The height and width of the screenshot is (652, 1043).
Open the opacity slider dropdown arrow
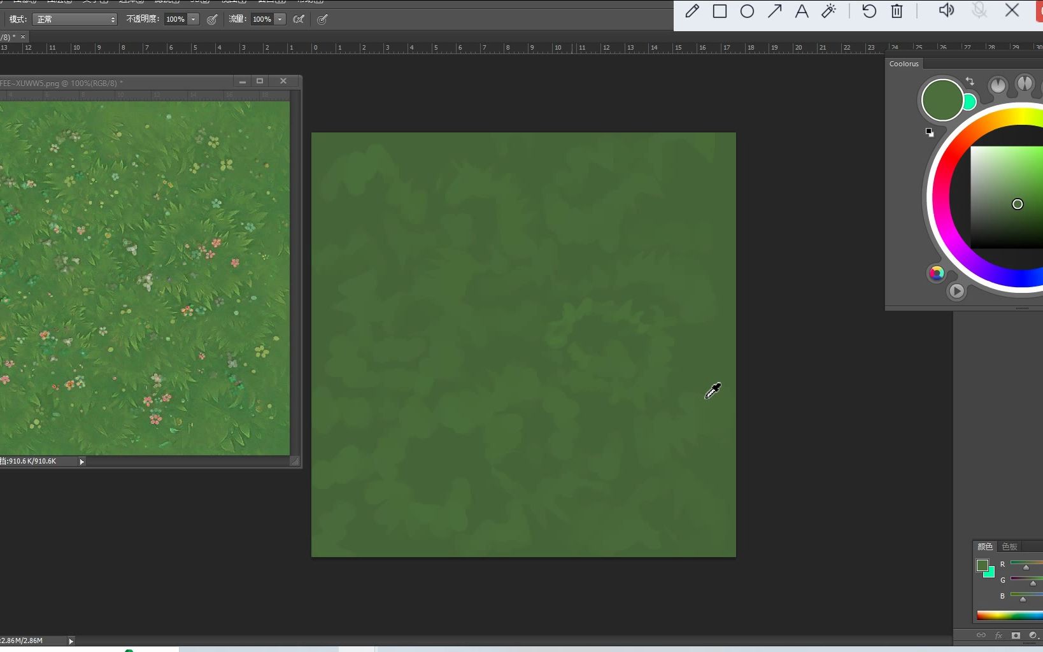[x=194, y=19]
